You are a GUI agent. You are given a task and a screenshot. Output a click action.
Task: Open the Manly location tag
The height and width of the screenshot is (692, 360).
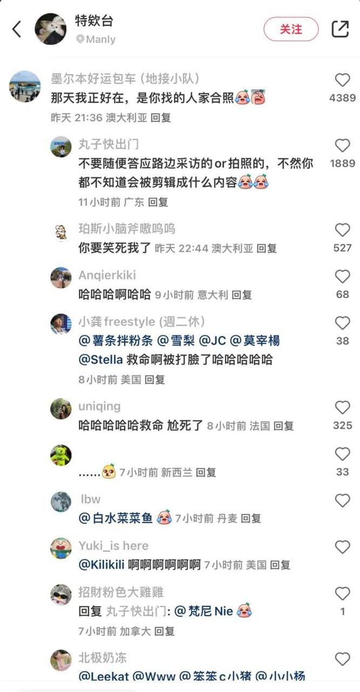(96, 39)
